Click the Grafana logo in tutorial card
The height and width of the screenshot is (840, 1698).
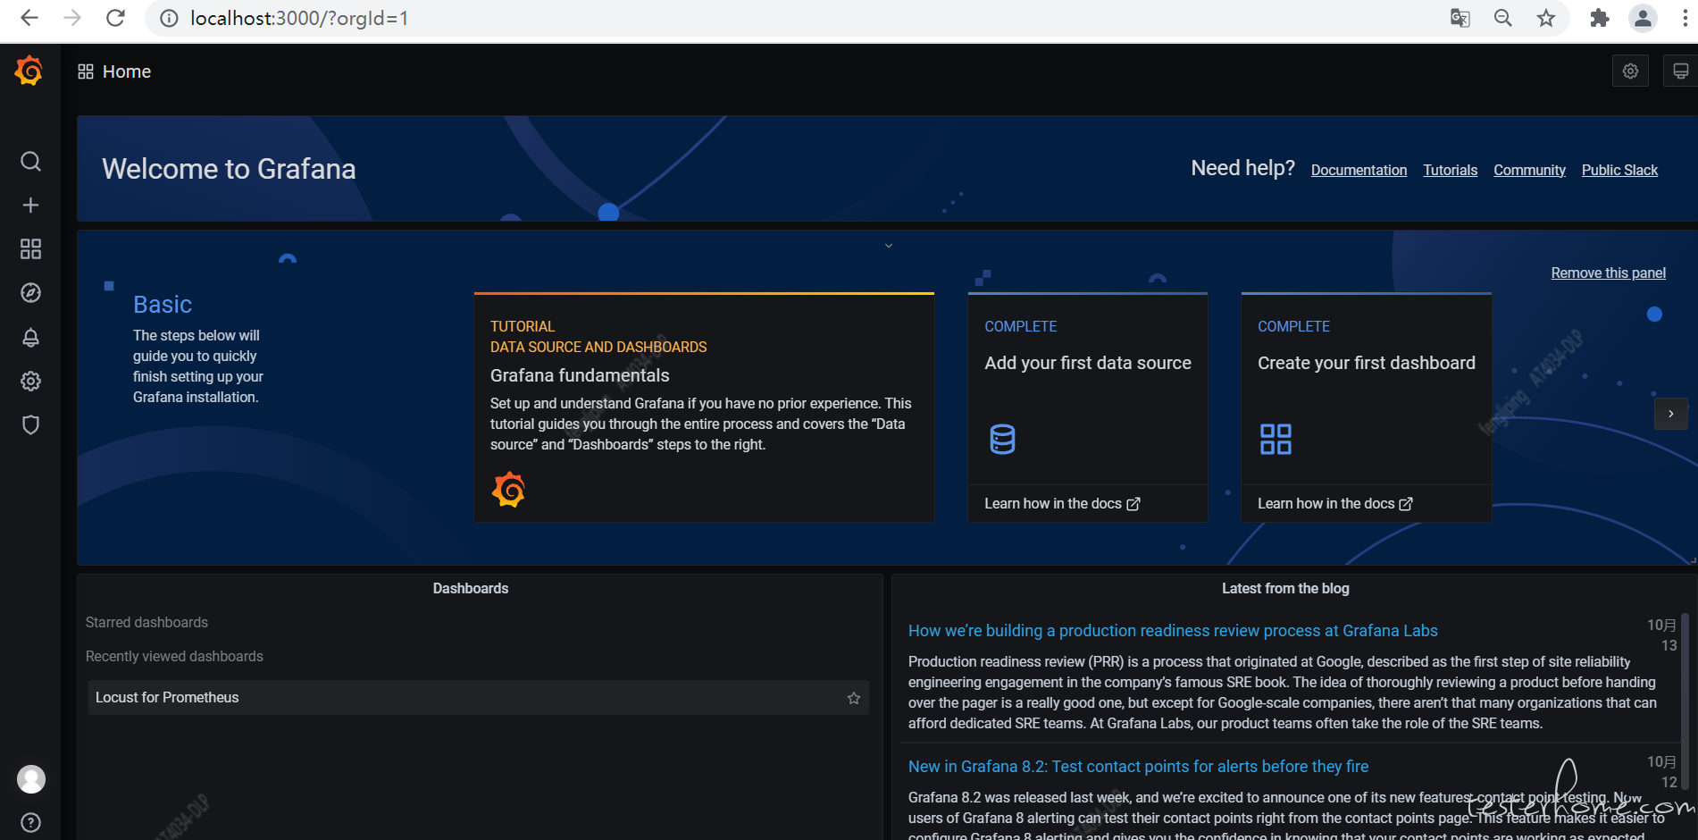[x=508, y=490]
